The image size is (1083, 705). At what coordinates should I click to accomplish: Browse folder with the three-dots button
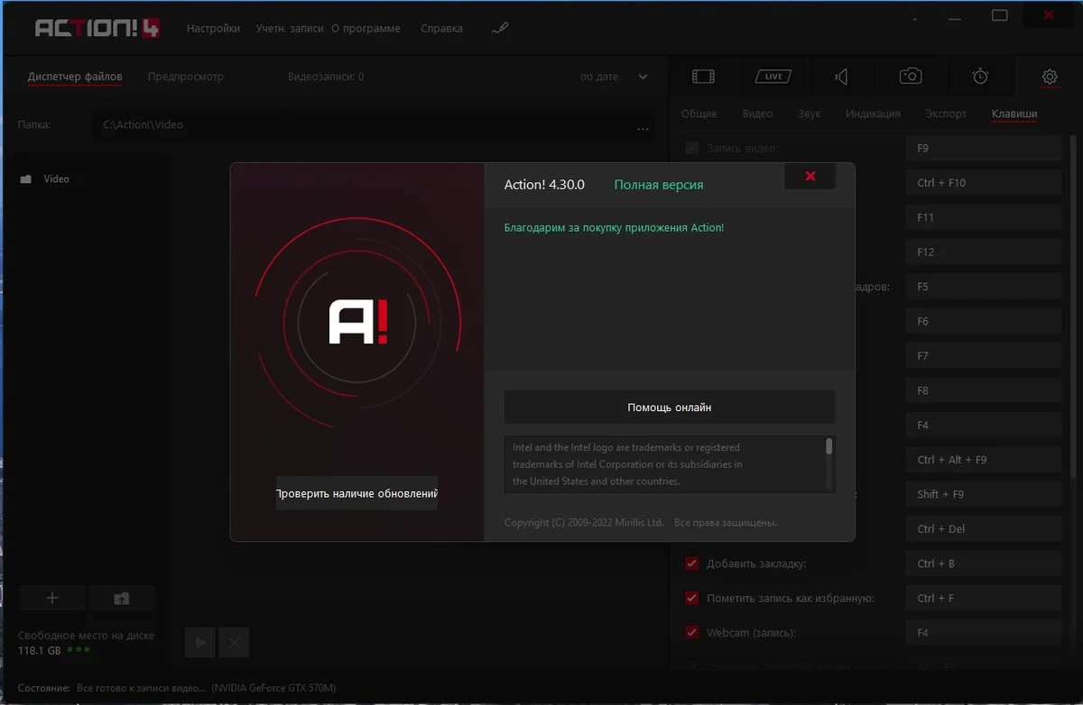643,128
